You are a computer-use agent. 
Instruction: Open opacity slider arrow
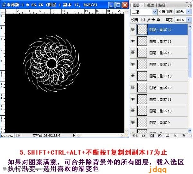[x=188, y=12]
